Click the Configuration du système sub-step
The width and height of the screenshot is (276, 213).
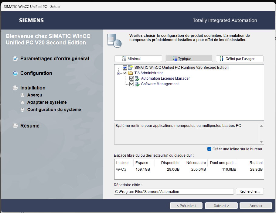(54, 110)
